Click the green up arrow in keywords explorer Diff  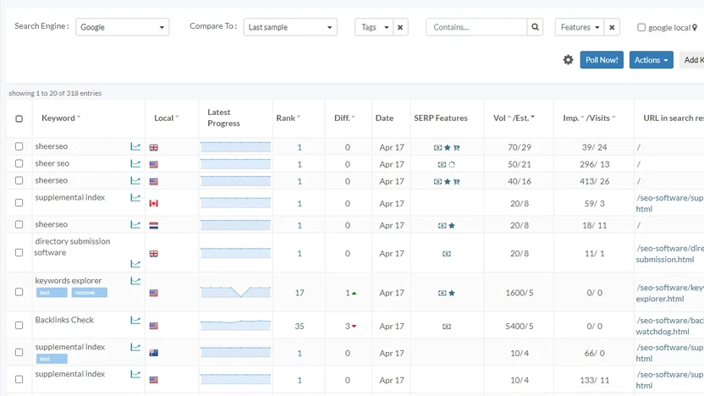(x=354, y=293)
